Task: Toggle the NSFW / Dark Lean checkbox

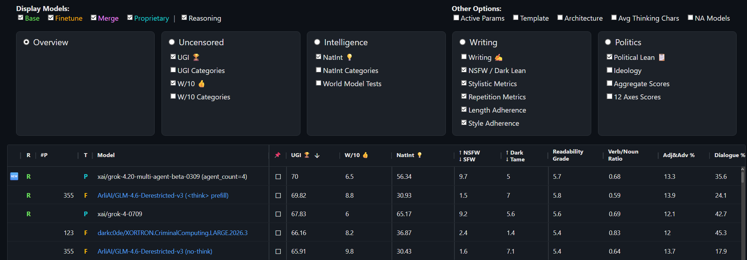Action: coord(464,70)
